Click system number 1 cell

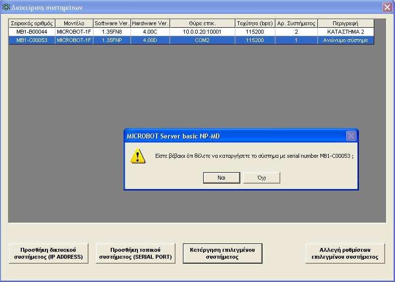pos(296,40)
